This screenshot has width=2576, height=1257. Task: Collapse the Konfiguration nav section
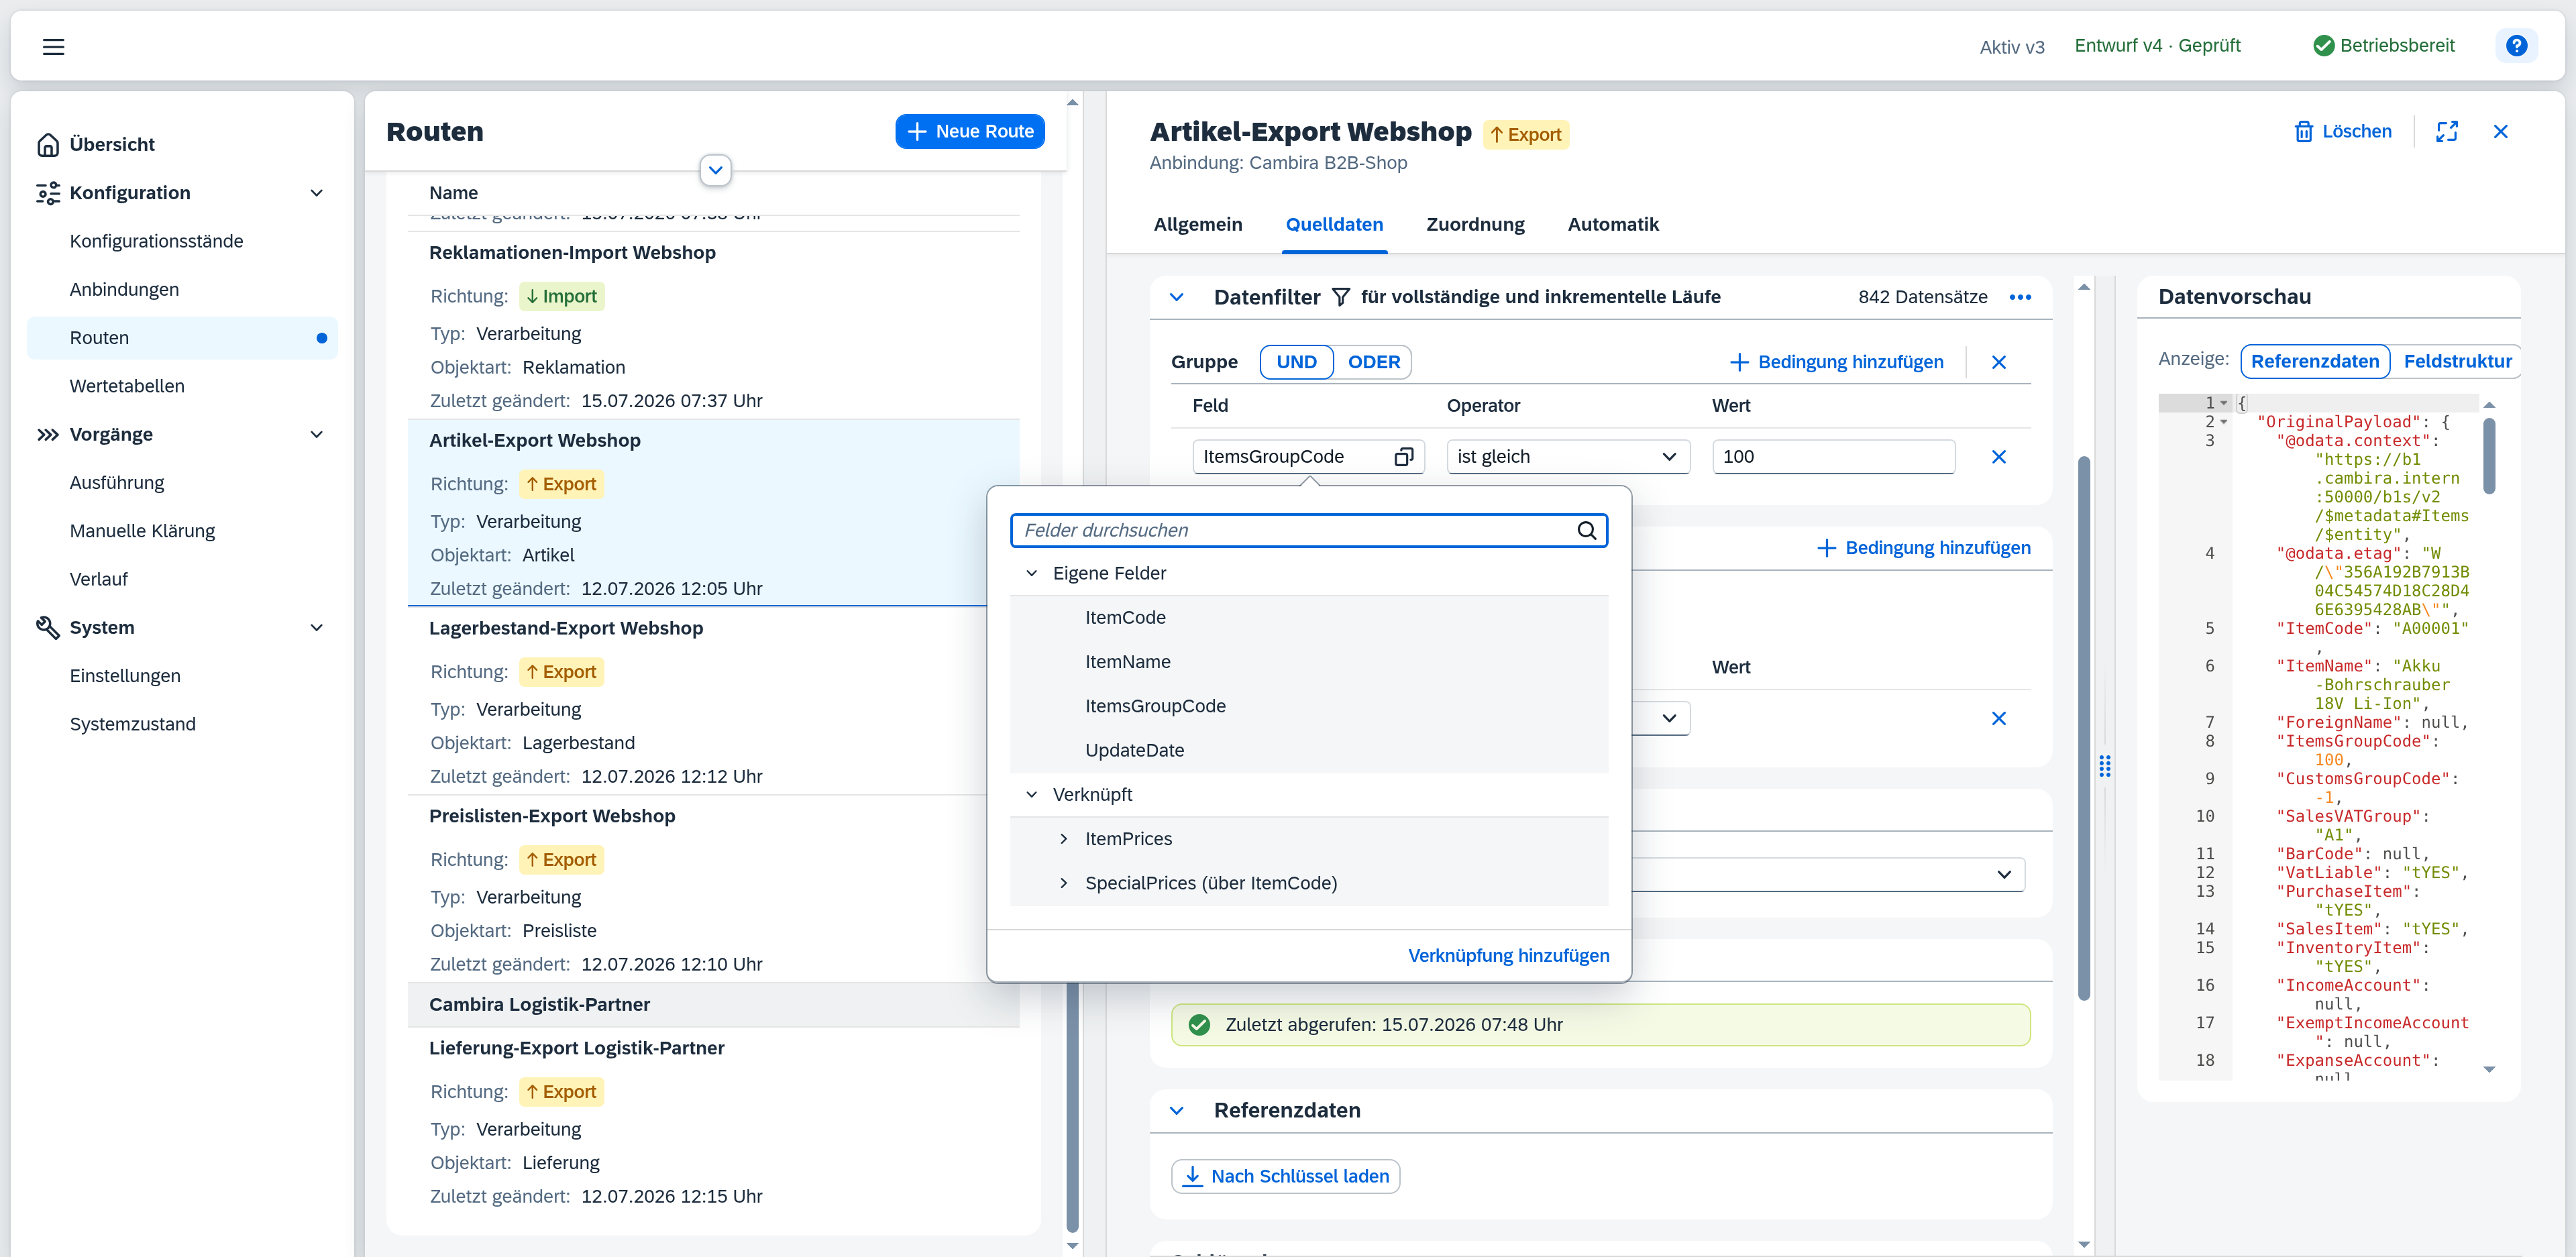pyautogui.click(x=317, y=193)
